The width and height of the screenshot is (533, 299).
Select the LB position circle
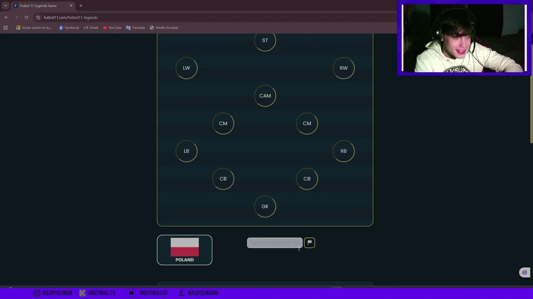click(186, 151)
